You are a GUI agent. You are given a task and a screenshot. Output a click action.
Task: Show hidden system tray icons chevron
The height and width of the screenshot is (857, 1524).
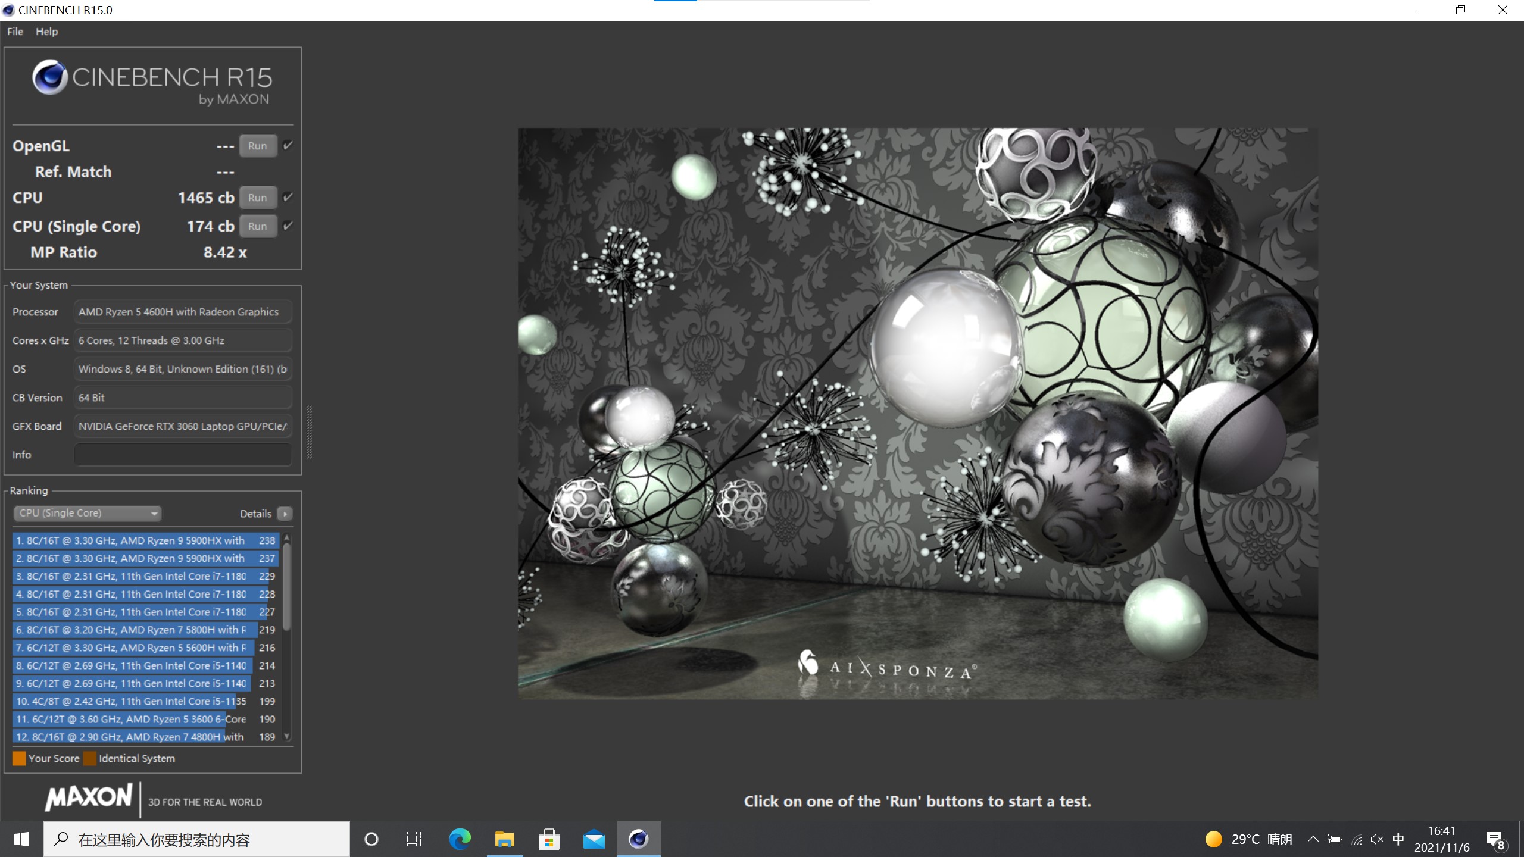pos(1312,839)
